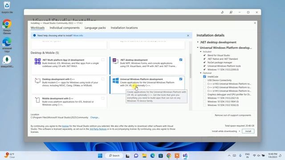Collapse Universal Windows Platform development details
This screenshot has height=160, width=285.
(198, 48)
